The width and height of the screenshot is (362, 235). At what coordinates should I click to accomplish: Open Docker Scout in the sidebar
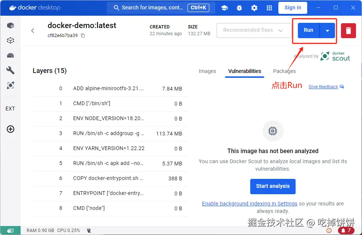(11, 85)
